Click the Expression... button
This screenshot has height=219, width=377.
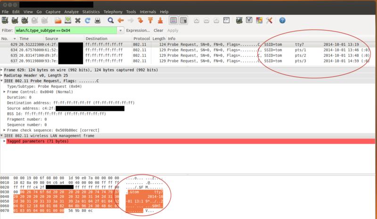(x=138, y=30)
